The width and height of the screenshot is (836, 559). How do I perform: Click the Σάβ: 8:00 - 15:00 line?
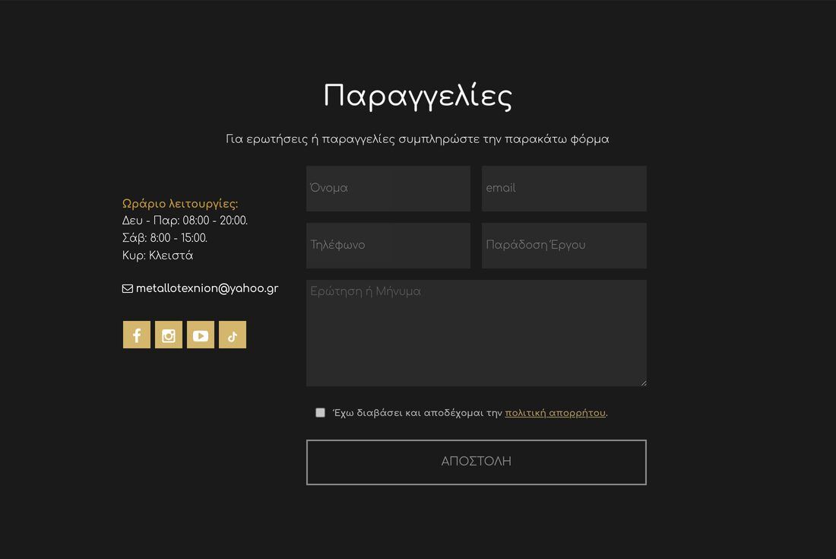[x=165, y=238]
